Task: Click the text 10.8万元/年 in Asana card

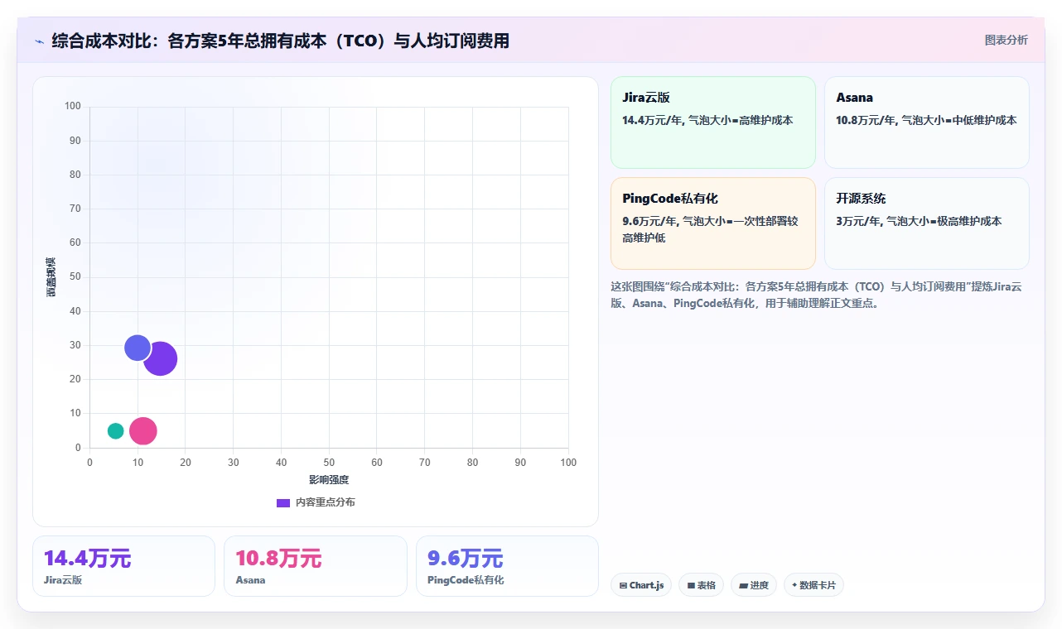Action: point(866,120)
